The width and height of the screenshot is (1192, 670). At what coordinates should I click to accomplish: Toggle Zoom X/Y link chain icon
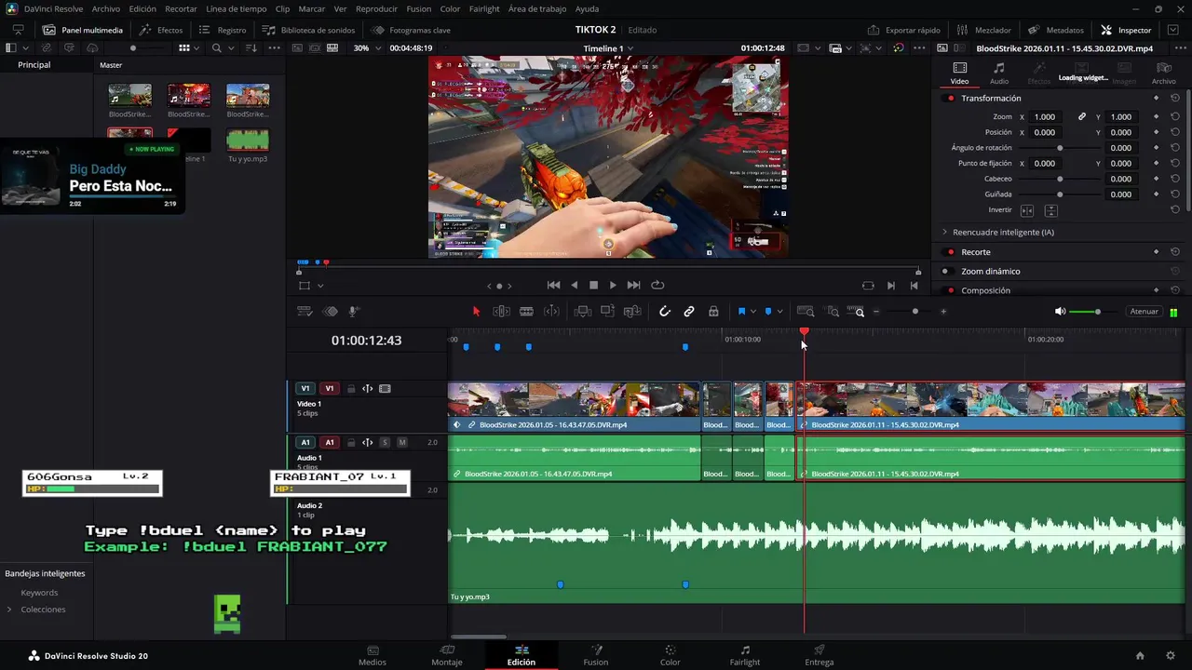tap(1082, 117)
